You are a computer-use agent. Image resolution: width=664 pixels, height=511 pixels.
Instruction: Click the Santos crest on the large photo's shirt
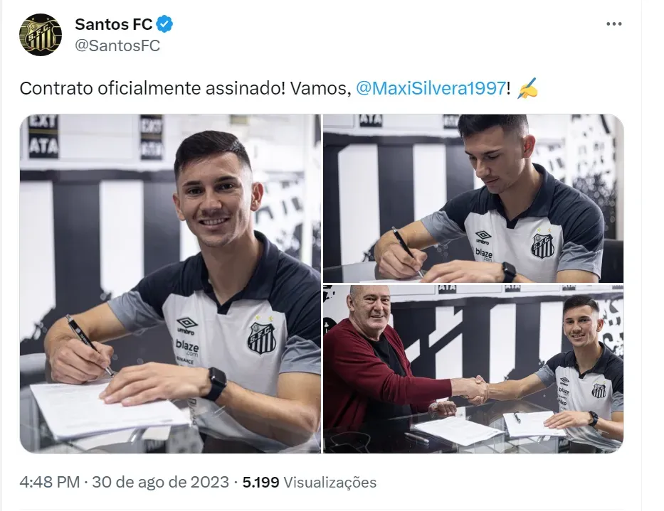pos(261,337)
